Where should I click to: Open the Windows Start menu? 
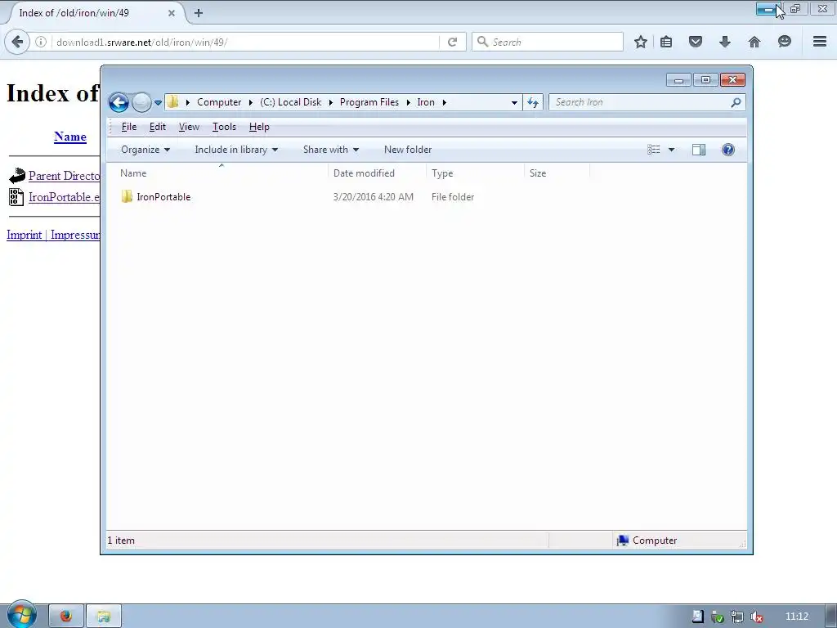tap(21, 615)
